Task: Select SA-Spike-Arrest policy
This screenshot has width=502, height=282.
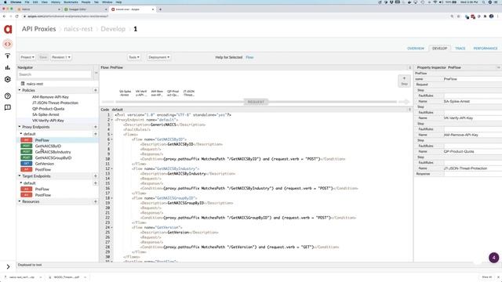Action: pos(45,114)
